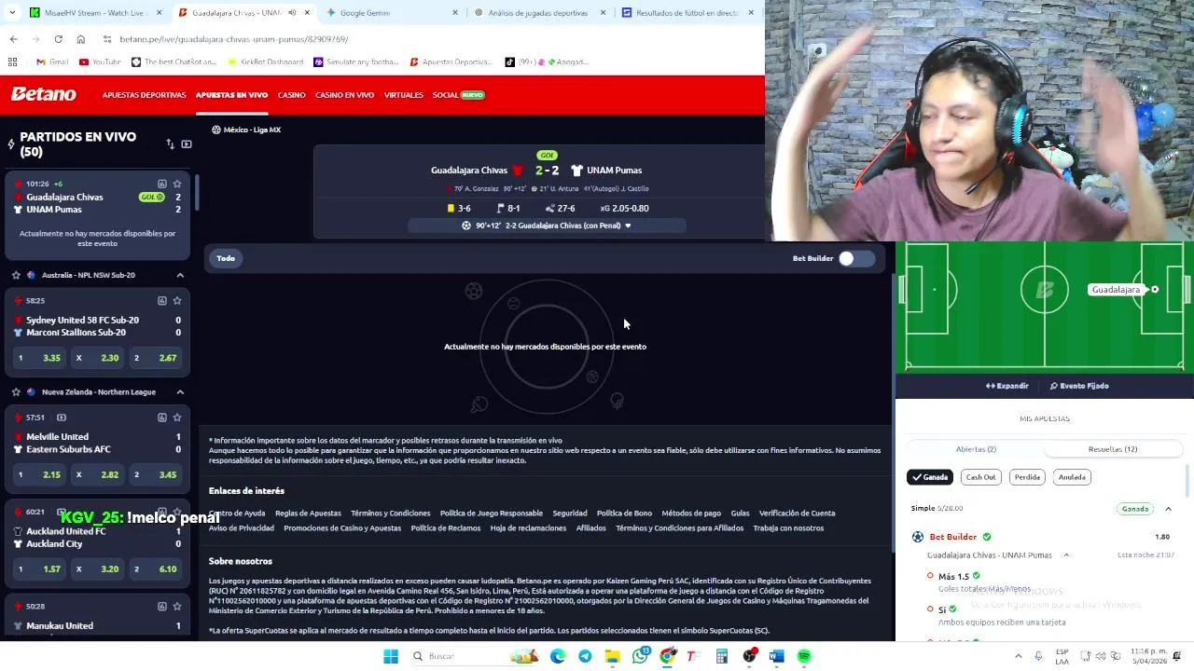Open the Social Nuevo section
The height and width of the screenshot is (671, 1194).
point(458,95)
